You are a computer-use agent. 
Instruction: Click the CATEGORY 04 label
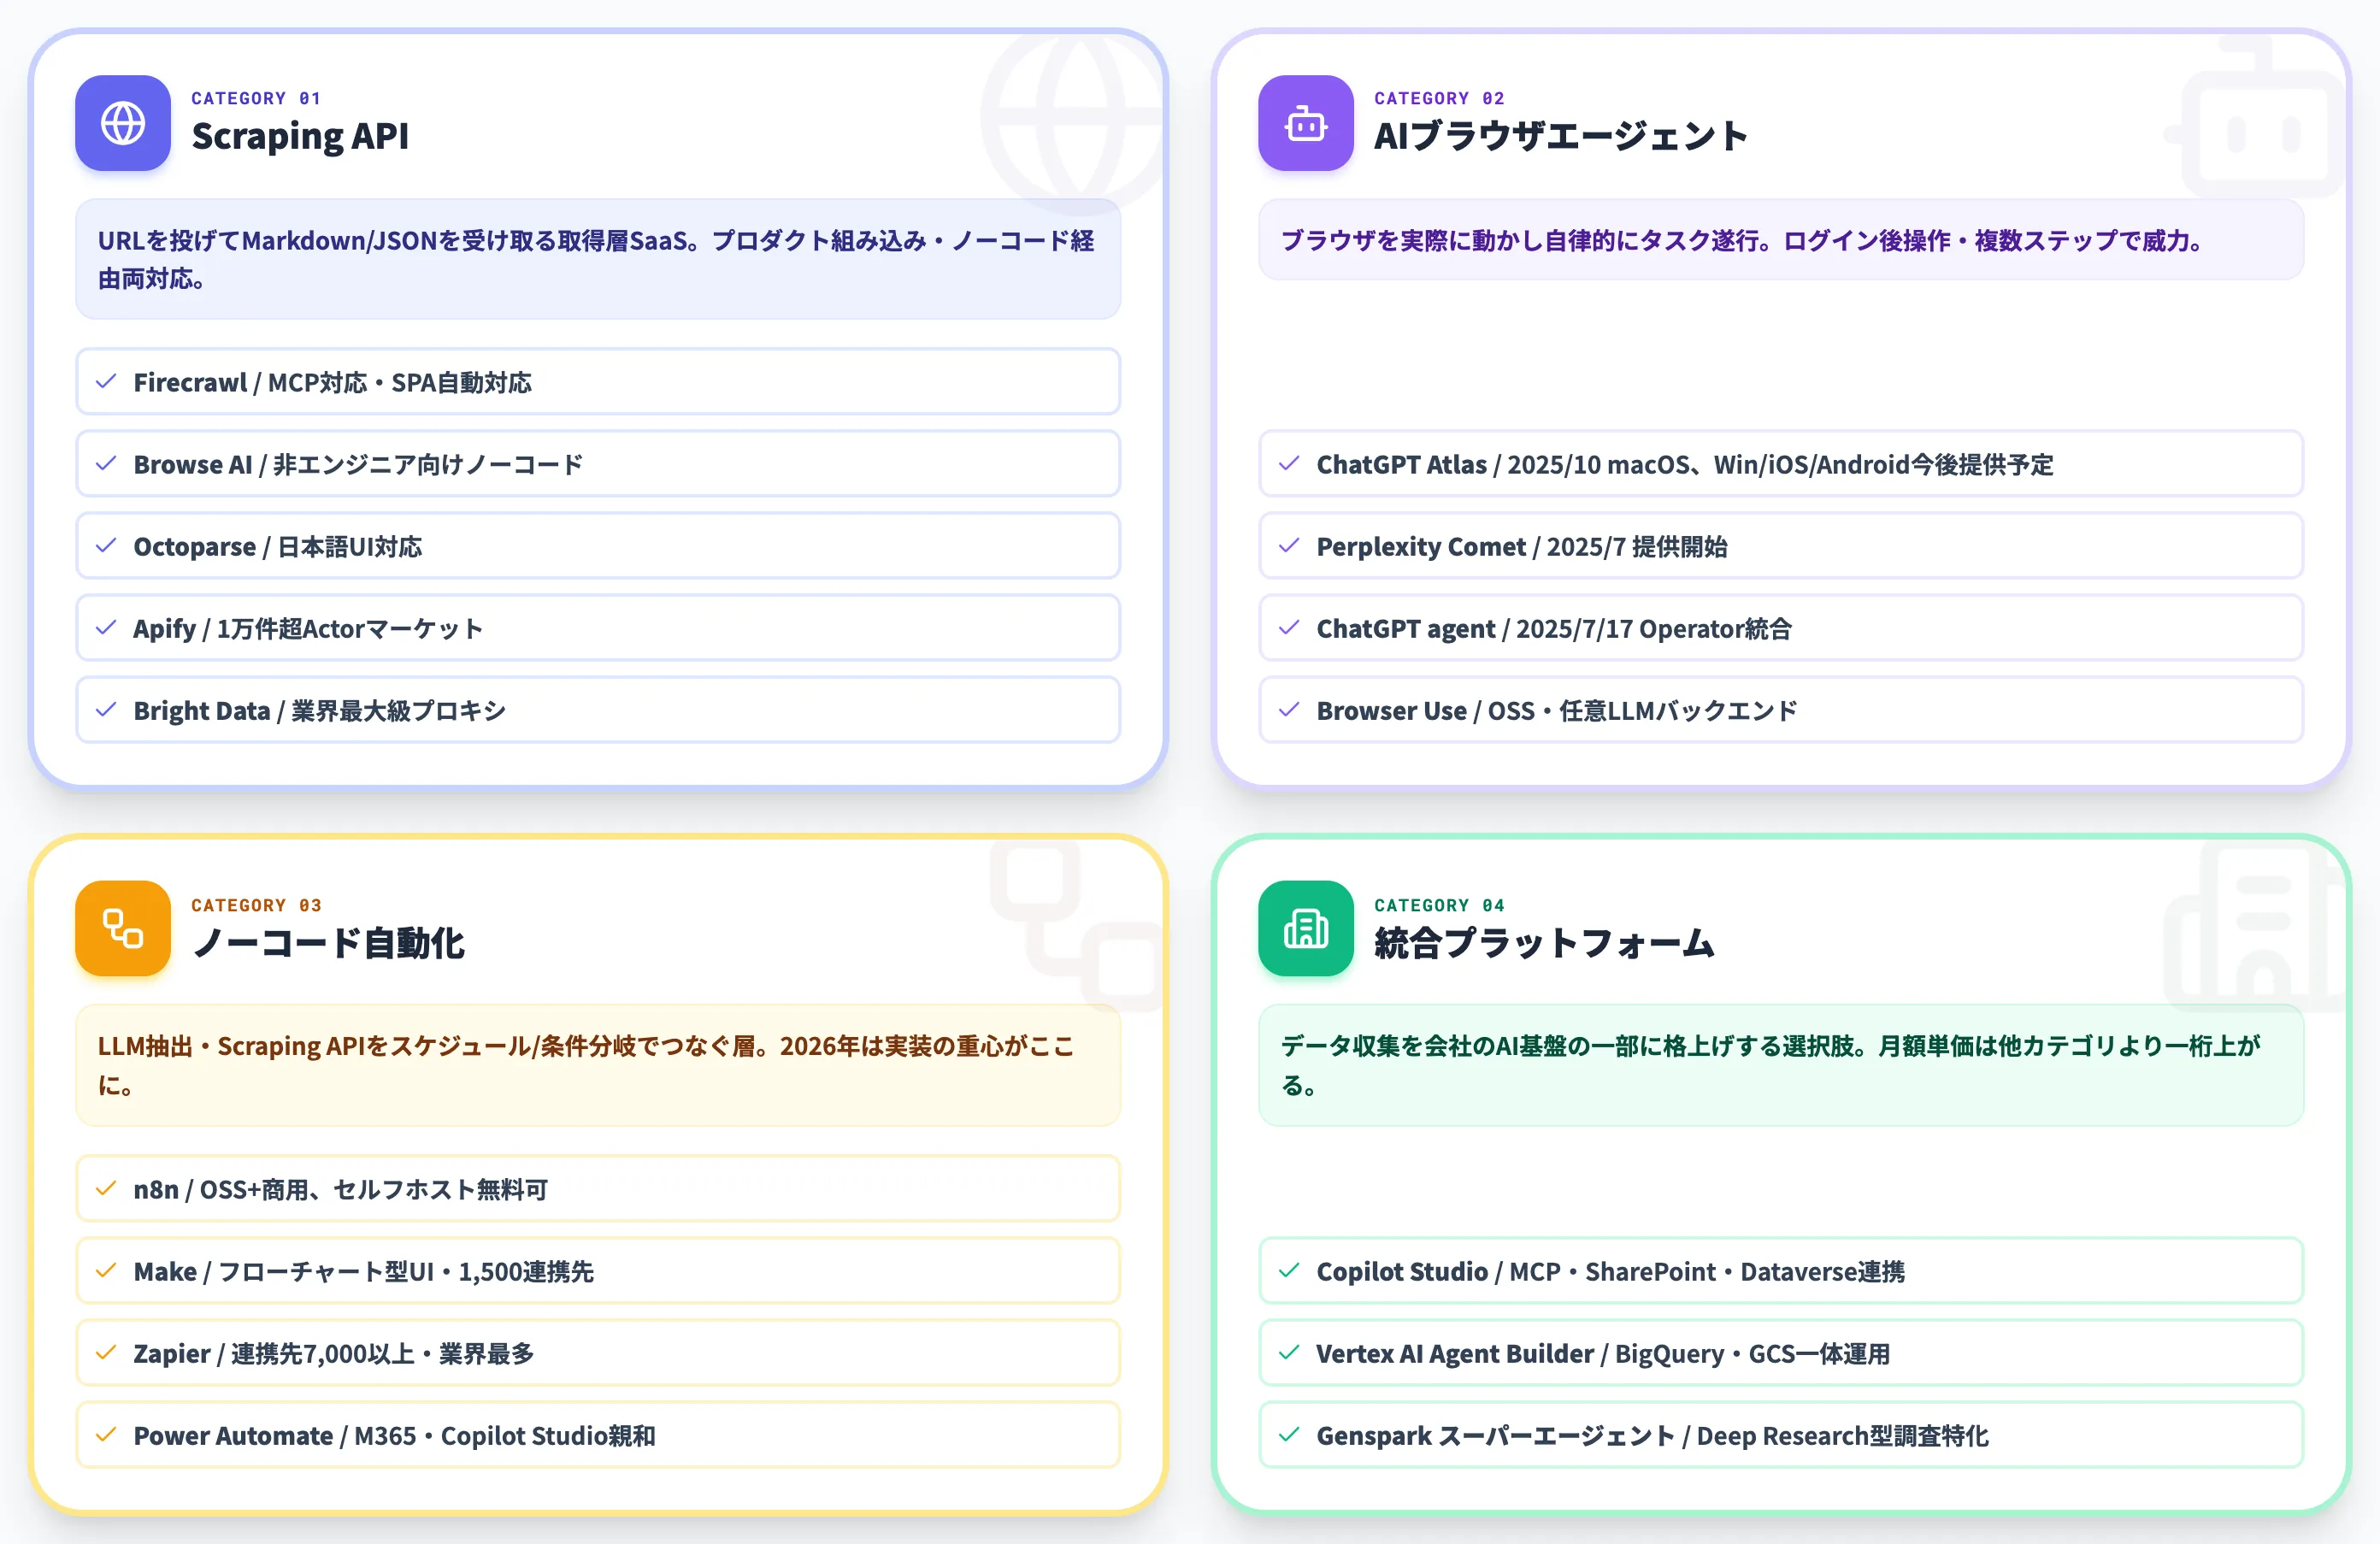point(1439,905)
